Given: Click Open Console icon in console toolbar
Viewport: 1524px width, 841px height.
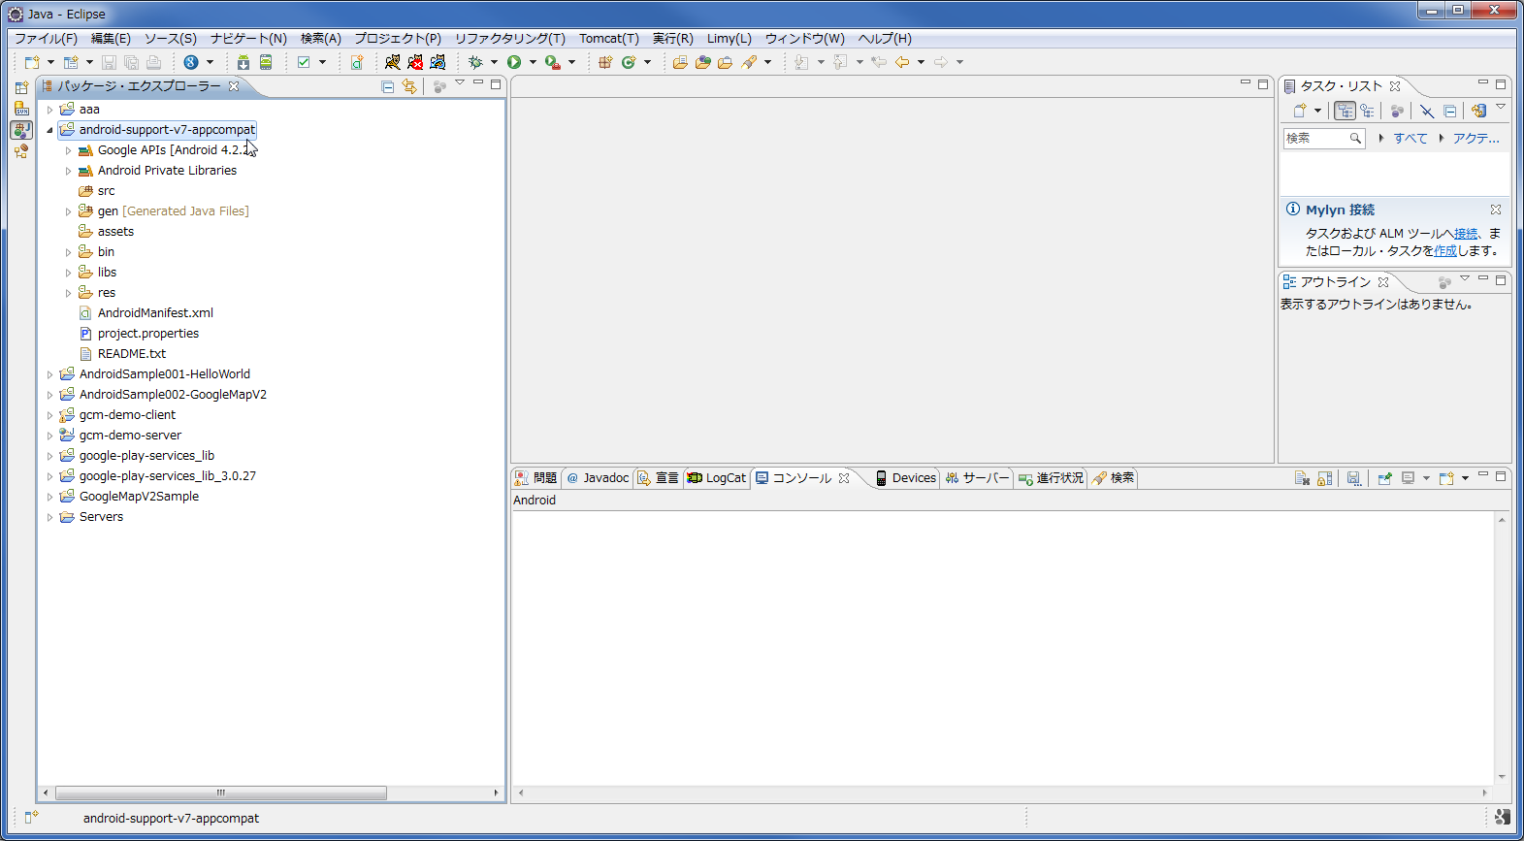Looking at the screenshot, I should (x=1446, y=478).
